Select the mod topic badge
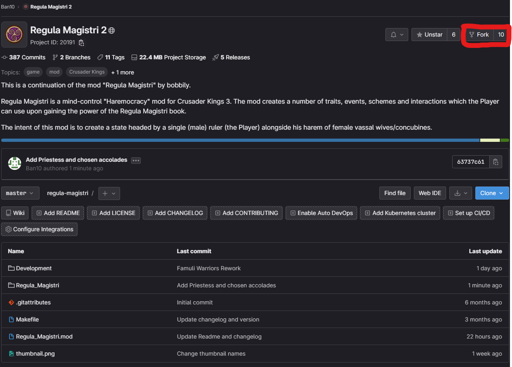 click(55, 72)
